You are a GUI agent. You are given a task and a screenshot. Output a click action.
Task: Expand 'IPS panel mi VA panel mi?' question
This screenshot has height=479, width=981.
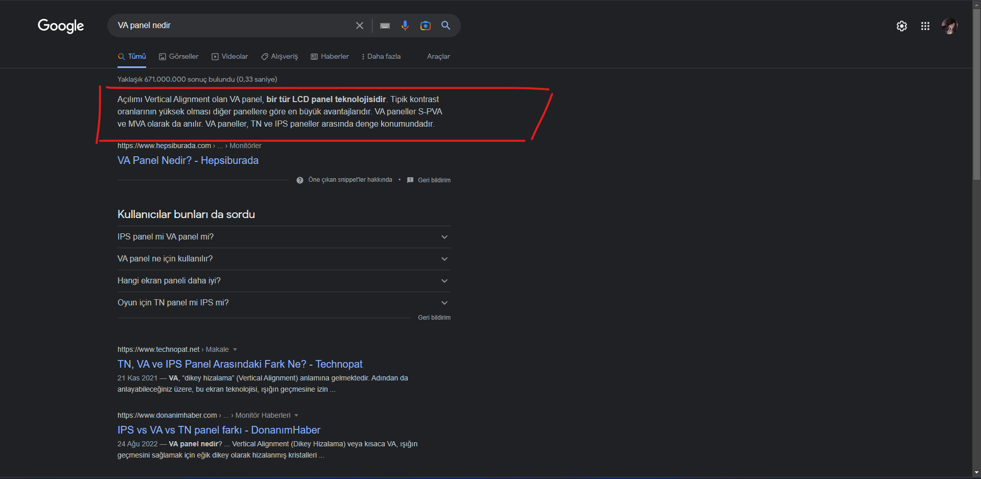[284, 237]
